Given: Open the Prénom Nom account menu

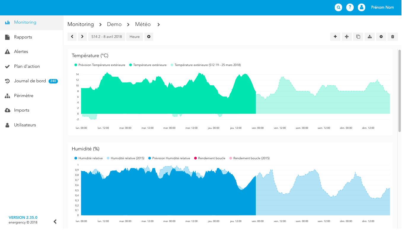Looking at the screenshot, I should pos(382,7).
